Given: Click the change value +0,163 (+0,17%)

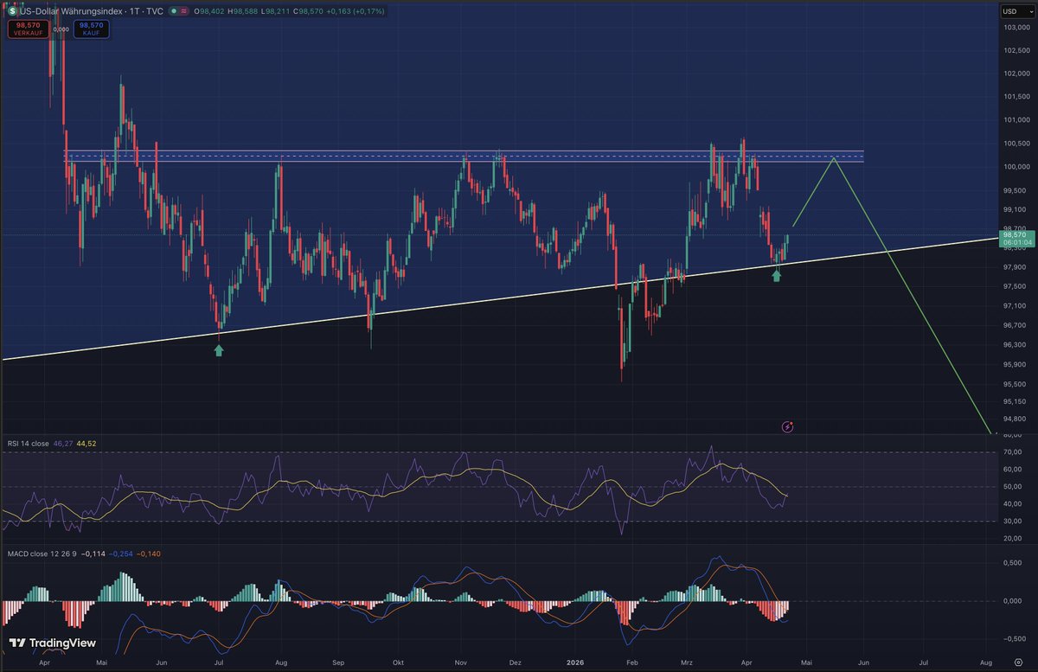Looking at the screenshot, I should [x=356, y=11].
